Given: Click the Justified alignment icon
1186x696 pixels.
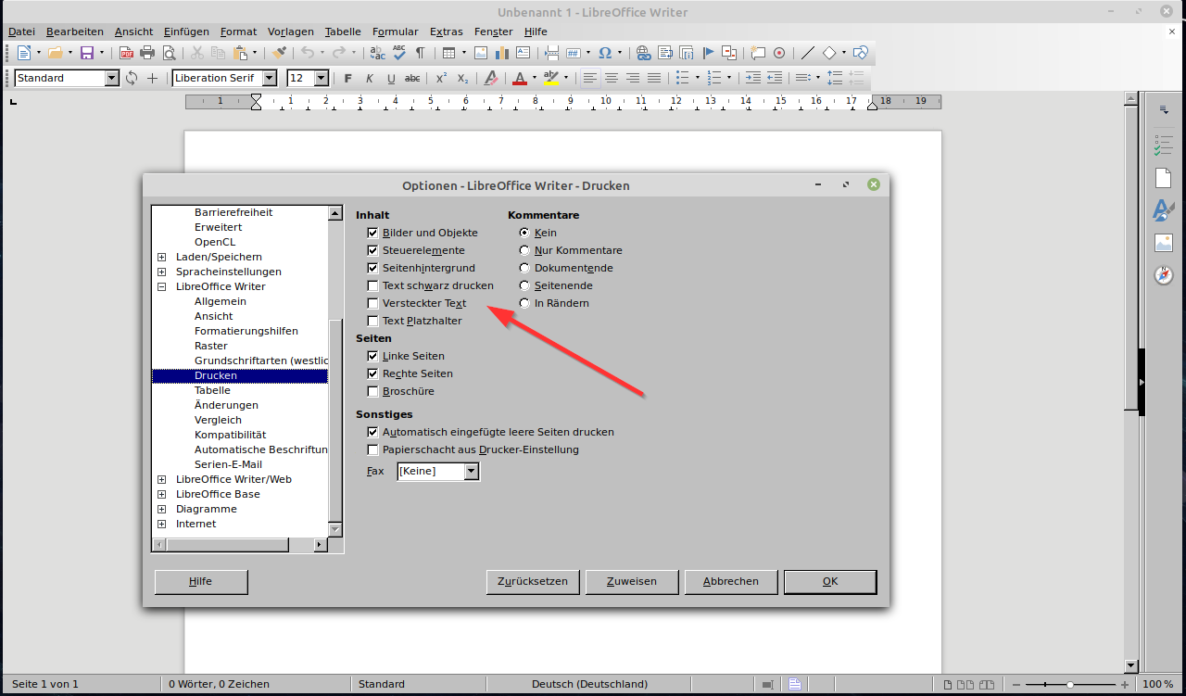Looking at the screenshot, I should (x=654, y=79).
